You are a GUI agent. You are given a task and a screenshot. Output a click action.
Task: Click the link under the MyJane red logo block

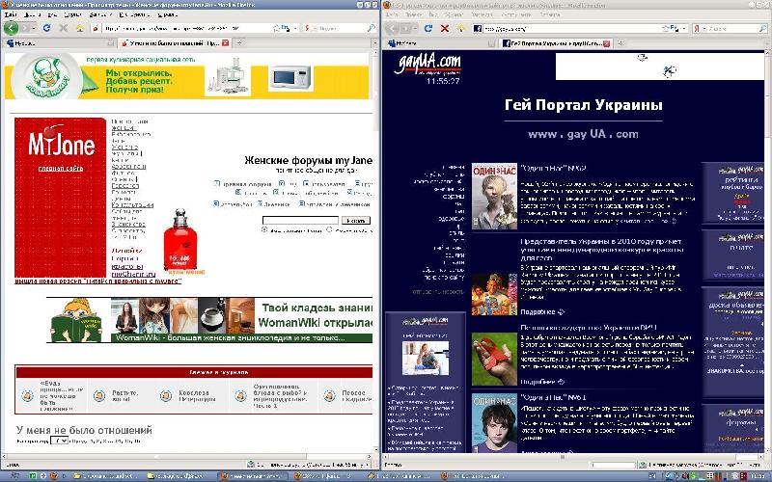[x=98, y=281]
